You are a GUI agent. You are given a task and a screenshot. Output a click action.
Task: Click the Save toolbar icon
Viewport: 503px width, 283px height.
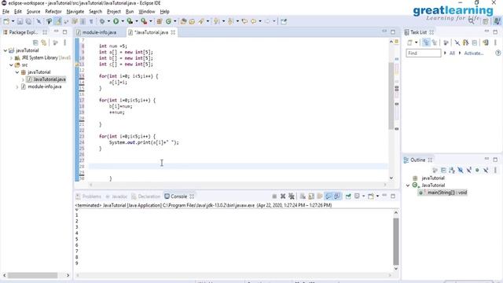(x=20, y=21)
